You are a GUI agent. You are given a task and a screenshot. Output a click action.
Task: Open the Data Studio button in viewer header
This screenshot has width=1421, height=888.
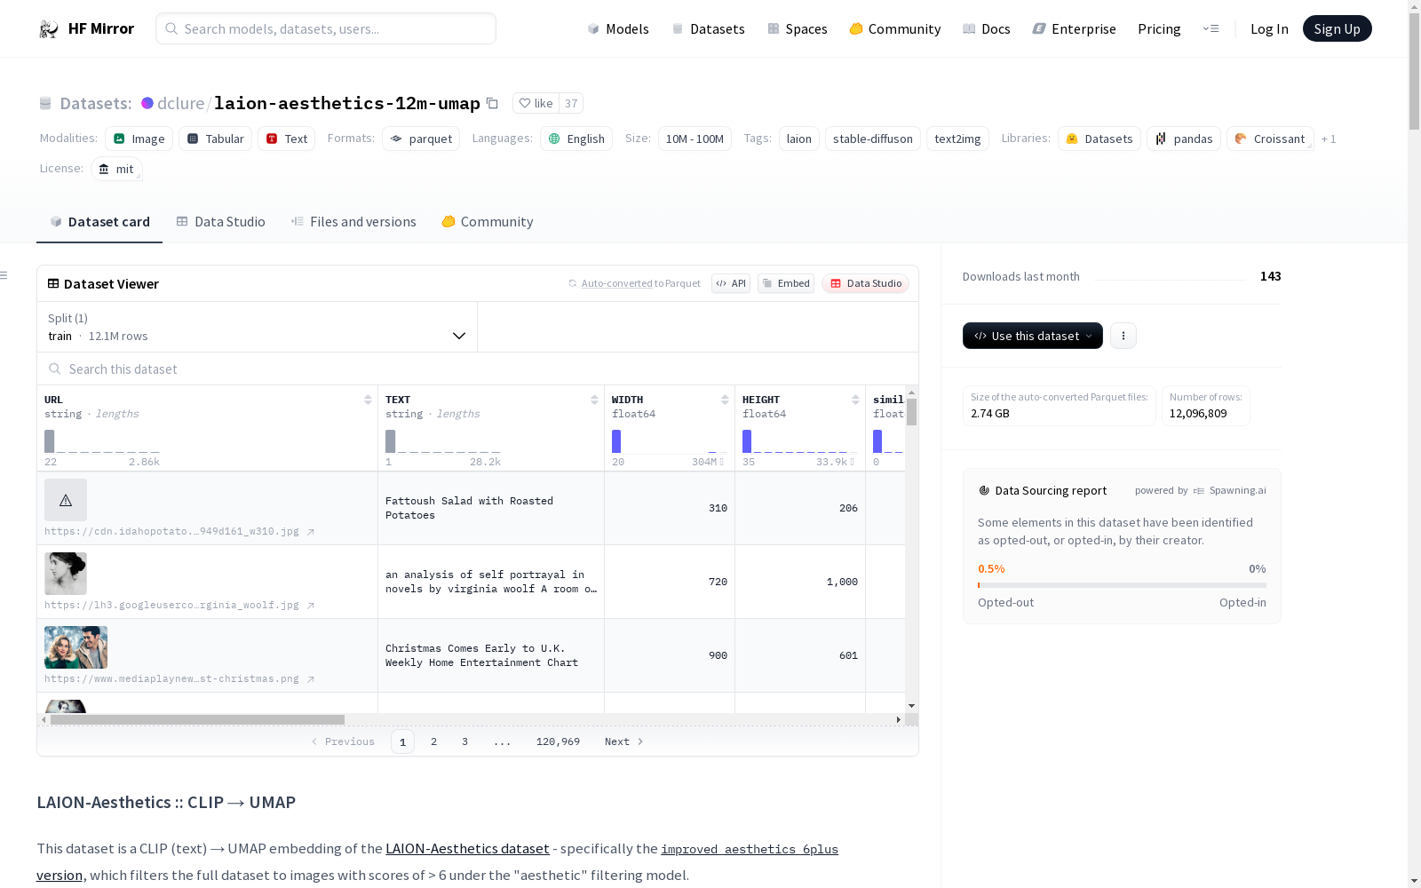coord(866,283)
